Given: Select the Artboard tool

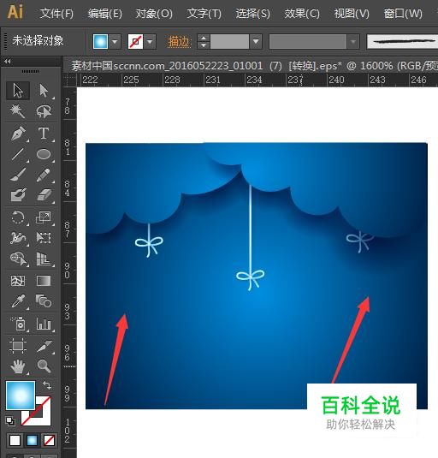Looking at the screenshot, I should [18, 346].
